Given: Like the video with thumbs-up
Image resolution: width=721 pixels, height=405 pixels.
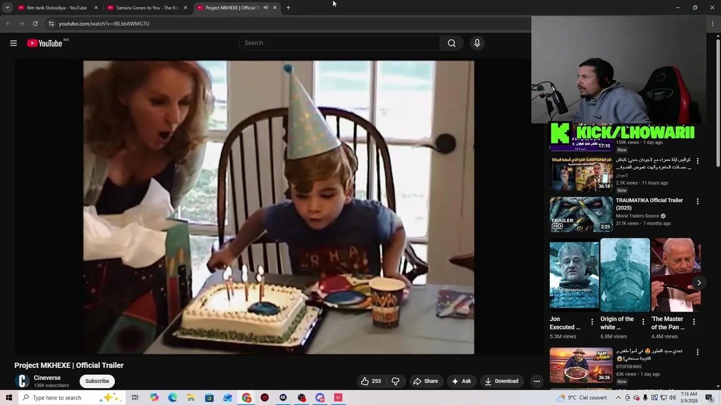Looking at the screenshot, I should [x=371, y=381].
